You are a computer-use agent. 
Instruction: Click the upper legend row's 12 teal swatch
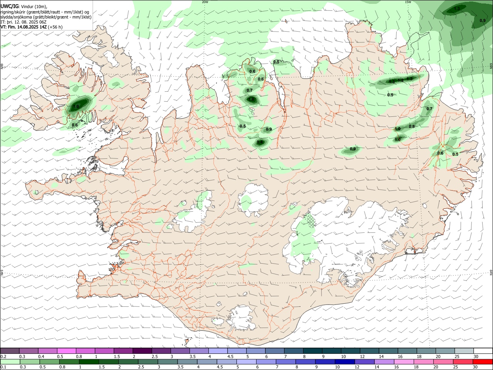click(369, 351)
